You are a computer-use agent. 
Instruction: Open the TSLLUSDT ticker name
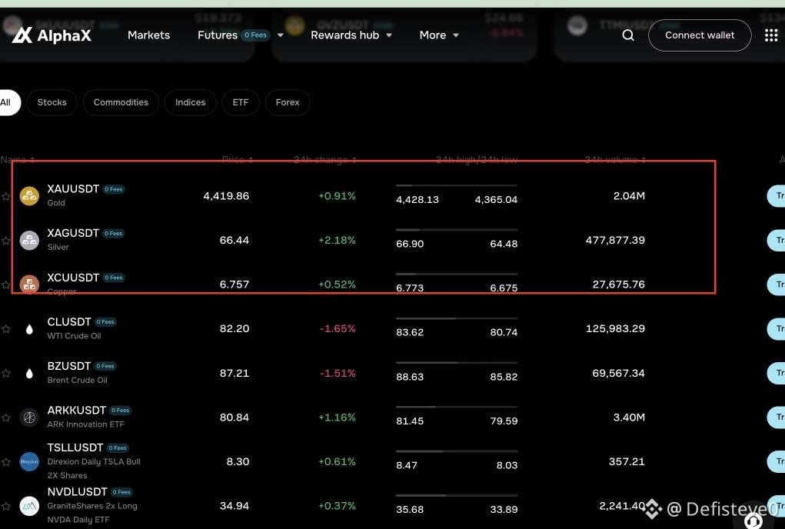pyautogui.click(x=75, y=447)
